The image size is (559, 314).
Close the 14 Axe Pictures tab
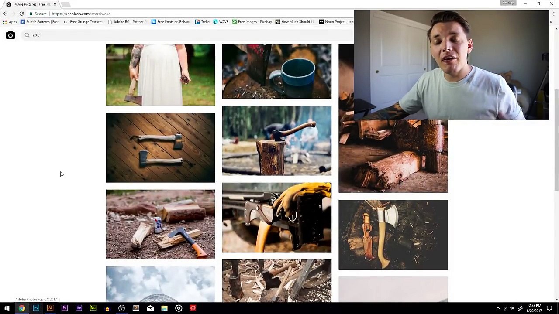(x=55, y=4)
